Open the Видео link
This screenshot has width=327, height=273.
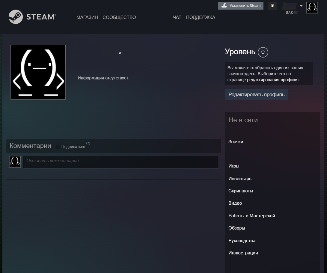point(235,203)
